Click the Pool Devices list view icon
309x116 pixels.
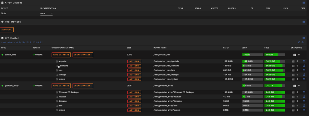coord(304,22)
